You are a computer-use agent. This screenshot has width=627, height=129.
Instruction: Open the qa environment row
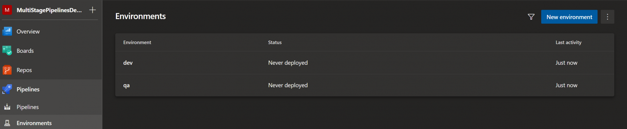126,85
